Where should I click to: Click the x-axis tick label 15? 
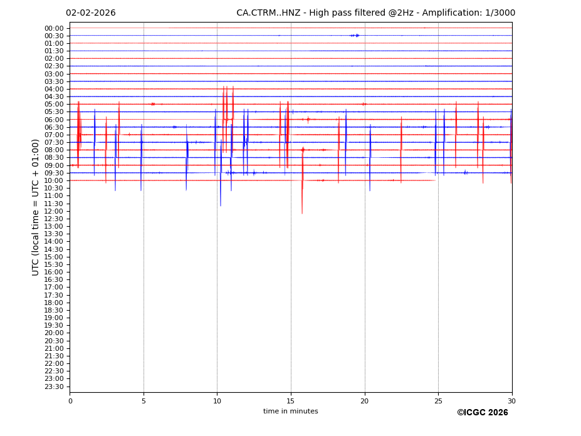[x=291, y=401]
